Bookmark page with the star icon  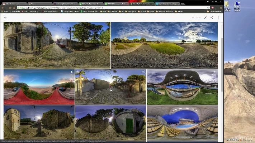tap(208, 8)
